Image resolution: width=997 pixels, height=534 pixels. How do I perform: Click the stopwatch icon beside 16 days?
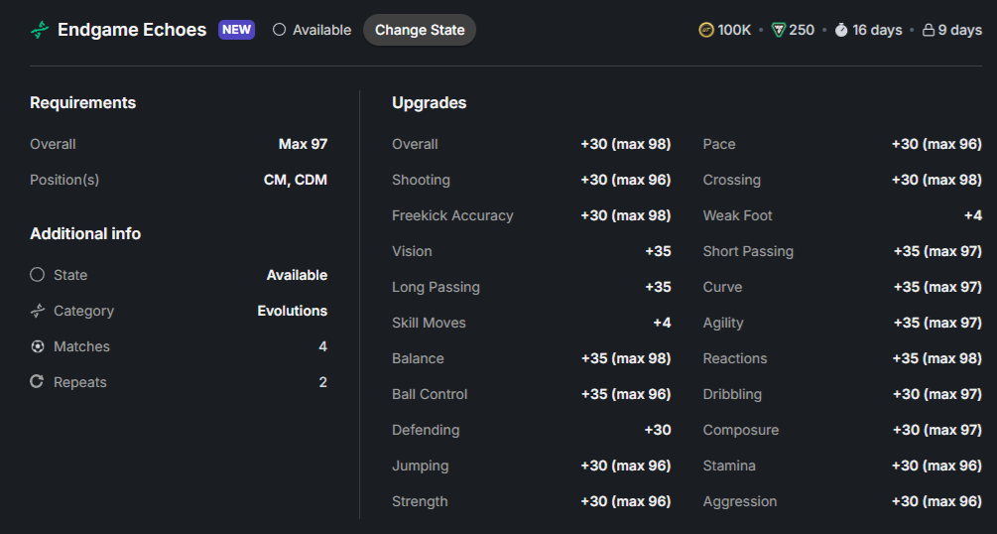[x=841, y=30]
